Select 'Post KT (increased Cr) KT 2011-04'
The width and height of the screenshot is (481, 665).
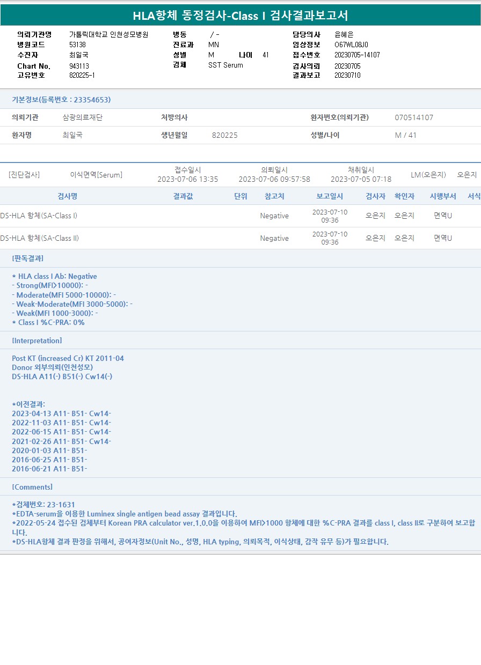(68, 358)
